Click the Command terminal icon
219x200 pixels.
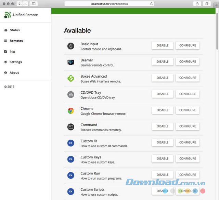(71, 127)
